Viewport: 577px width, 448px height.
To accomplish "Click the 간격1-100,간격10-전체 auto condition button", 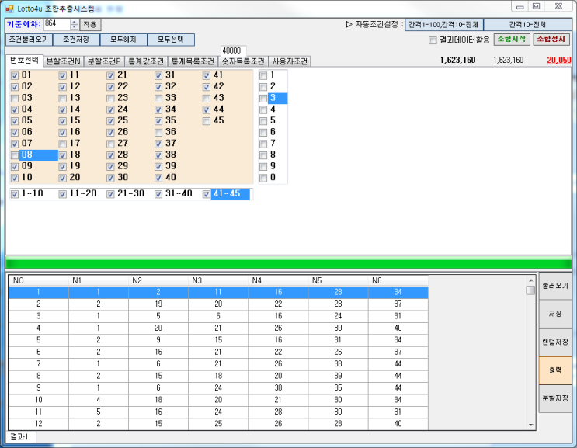I will tap(443, 25).
